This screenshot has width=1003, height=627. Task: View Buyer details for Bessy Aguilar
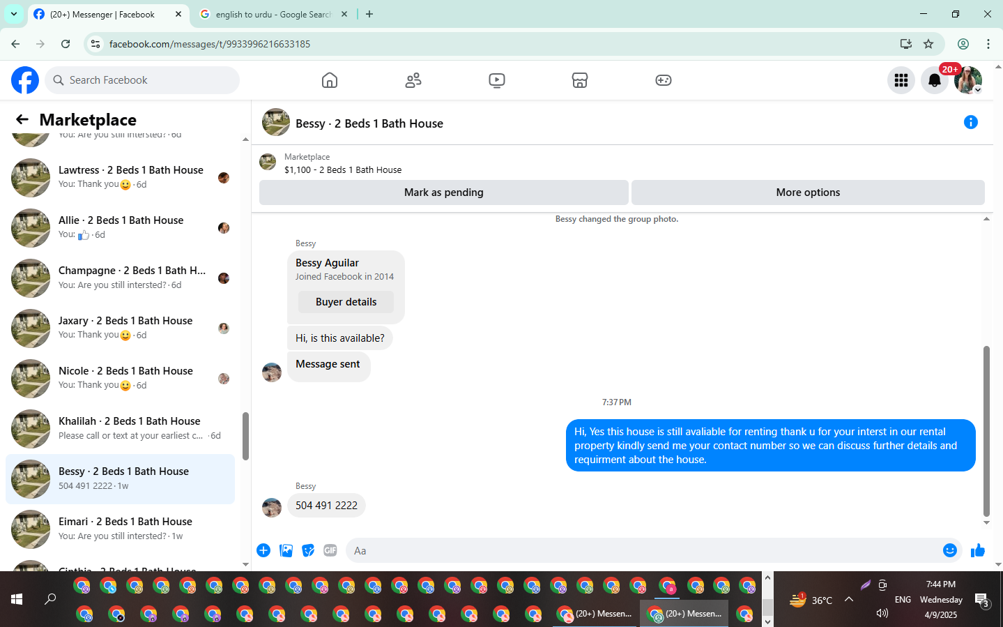[x=346, y=302]
